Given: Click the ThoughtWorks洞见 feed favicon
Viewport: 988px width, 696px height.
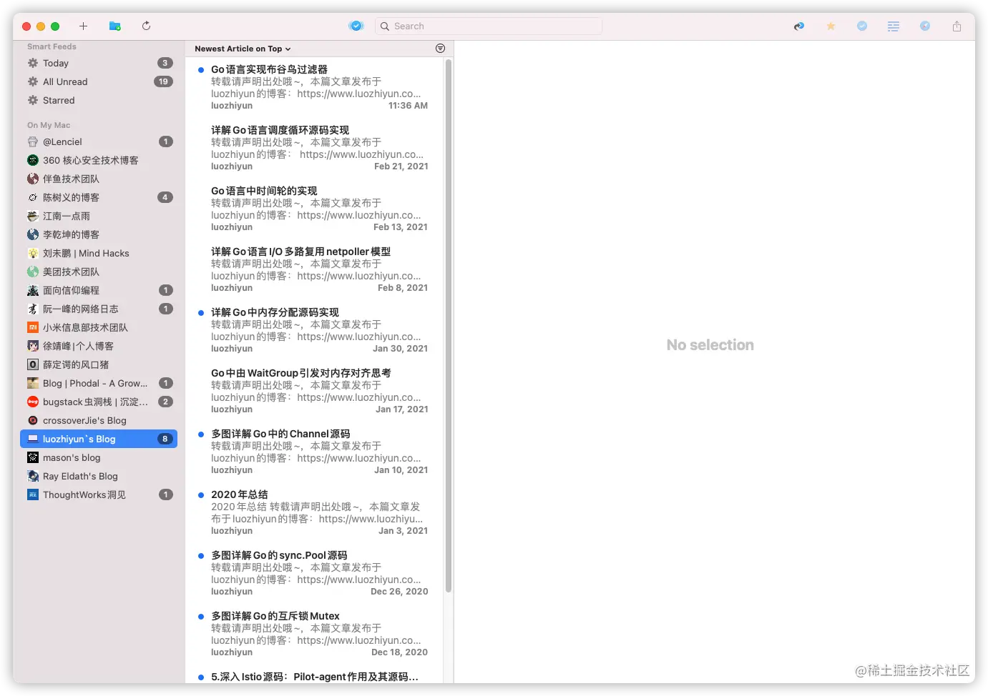Looking at the screenshot, I should click(33, 494).
